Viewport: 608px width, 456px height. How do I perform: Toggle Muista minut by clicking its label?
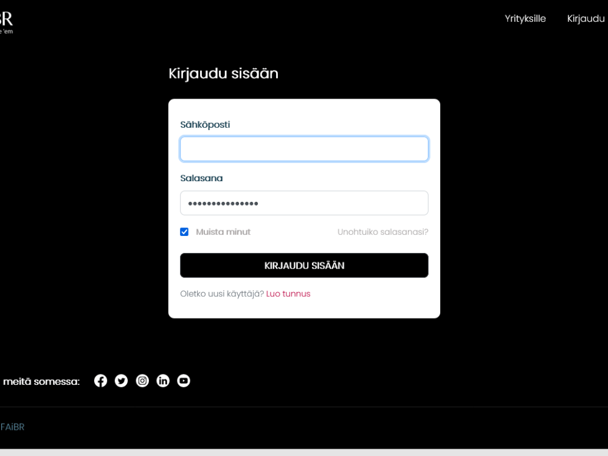223,232
